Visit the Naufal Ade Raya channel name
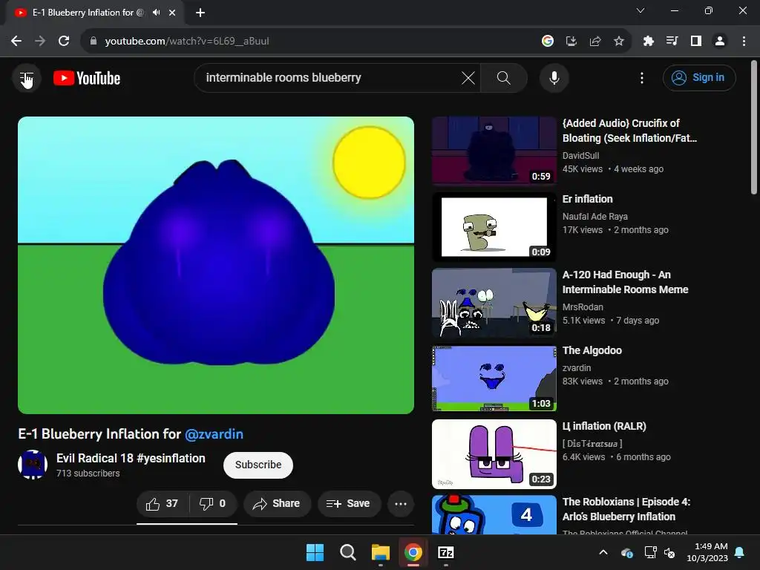 pos(594,217)
